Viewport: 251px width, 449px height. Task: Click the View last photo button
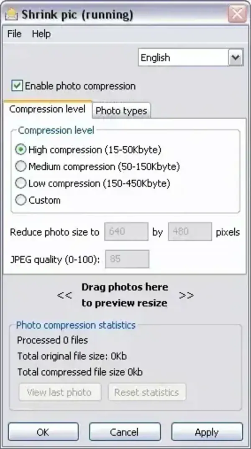click(x=60, y=392)
